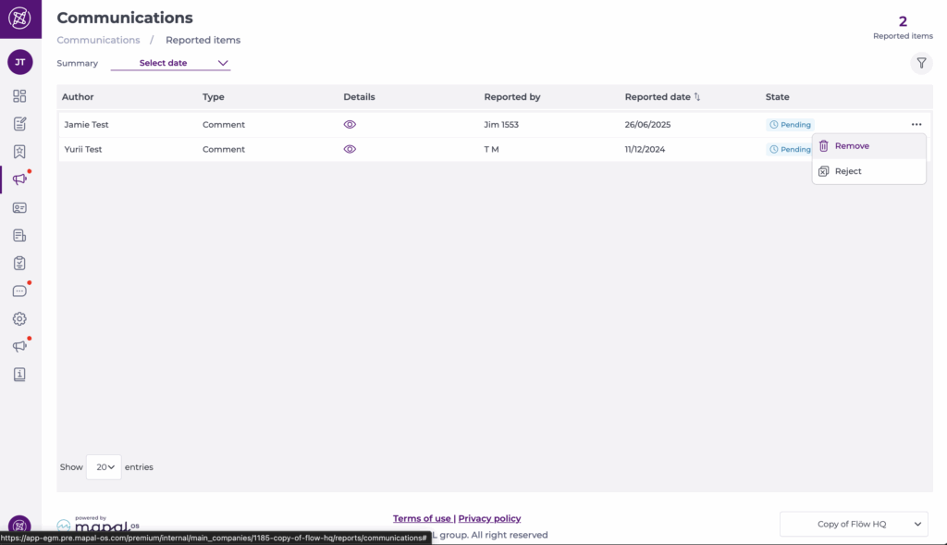The width and height of the screenshot is (947, 545).
Task: Open the settings gear in sidebar
Action: (x=19, y=319)
